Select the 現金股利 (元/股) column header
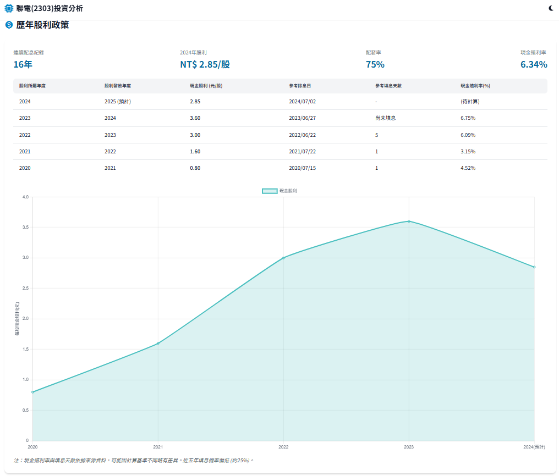559x476 pixels. tap(206, 86)
